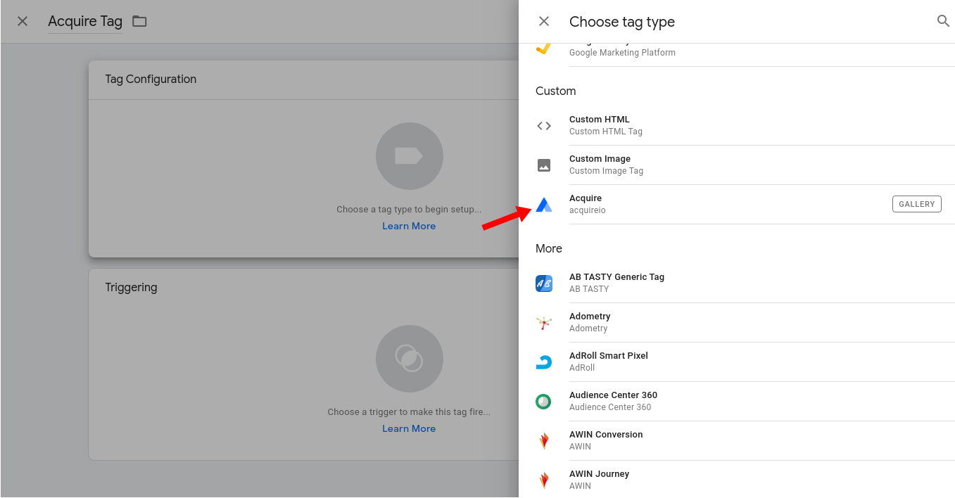The width and height of the screenshot is (955, 498).
Task: Select the Google Marketing Platform tag entry
Action: click(x=622, y=51)
